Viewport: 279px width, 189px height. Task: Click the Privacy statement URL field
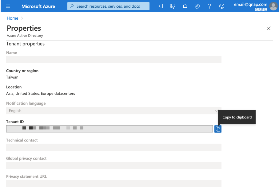[x=114, y=184]
